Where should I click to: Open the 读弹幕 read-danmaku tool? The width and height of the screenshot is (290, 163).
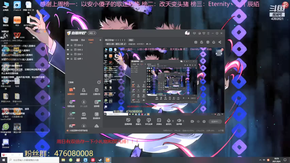point(96,104)
